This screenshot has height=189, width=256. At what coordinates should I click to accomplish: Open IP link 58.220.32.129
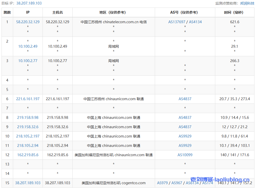[x=28, y=22]
